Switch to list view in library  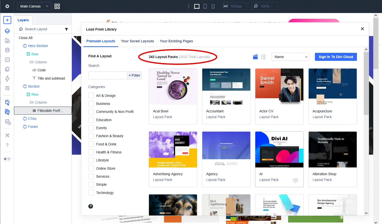point(263,57)
